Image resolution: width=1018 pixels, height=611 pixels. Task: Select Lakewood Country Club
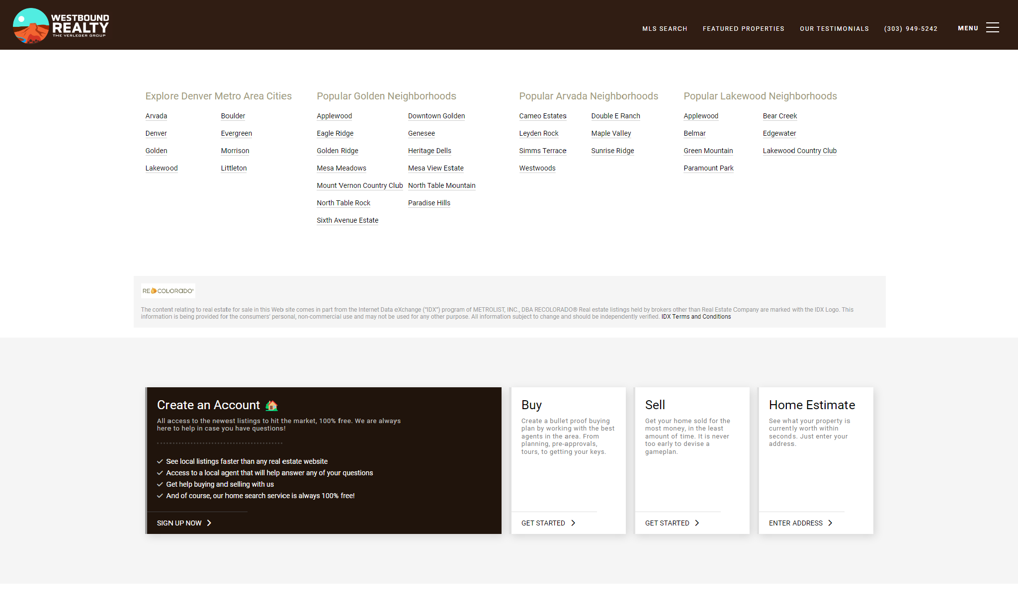(x=799, y=151)
